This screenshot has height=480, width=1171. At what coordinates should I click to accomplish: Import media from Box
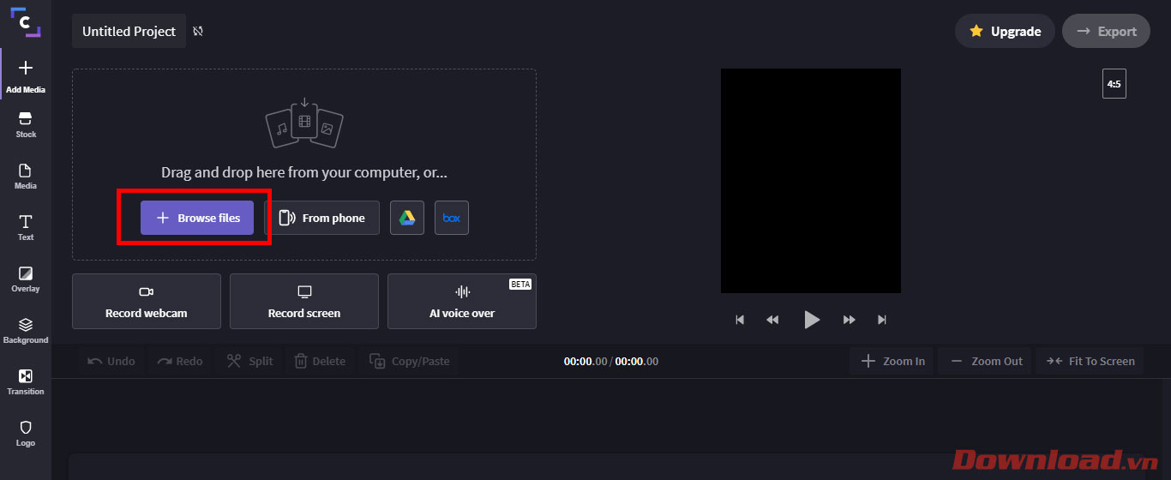click(452, 218)
